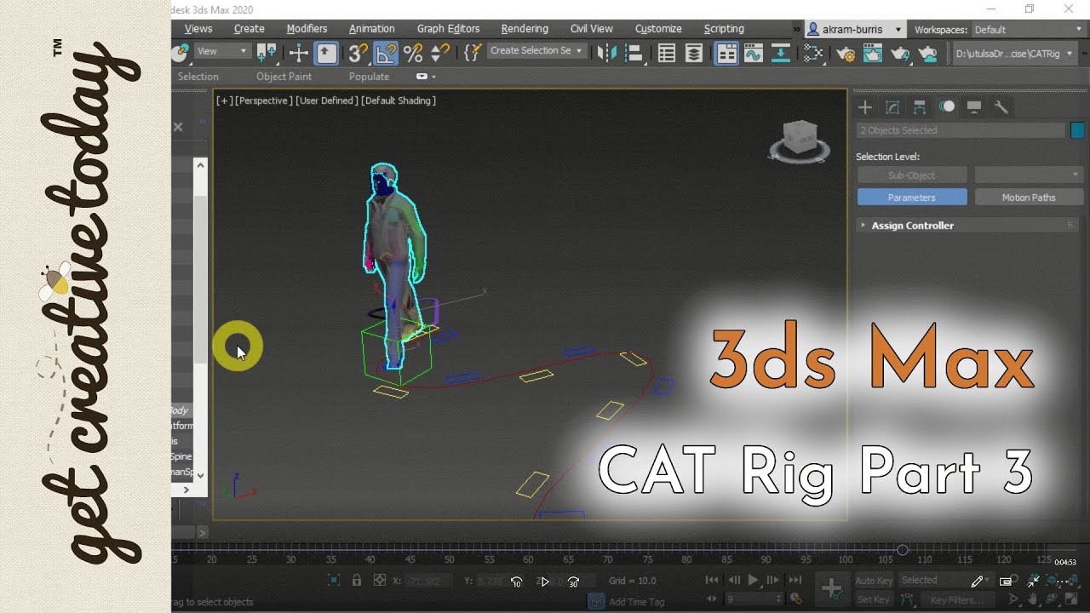
Task: Open the Rendering menu
Action: click(525, 29)
